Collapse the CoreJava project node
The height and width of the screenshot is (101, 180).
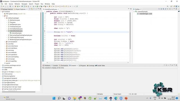pyautogui.click(x=1, y=12)
